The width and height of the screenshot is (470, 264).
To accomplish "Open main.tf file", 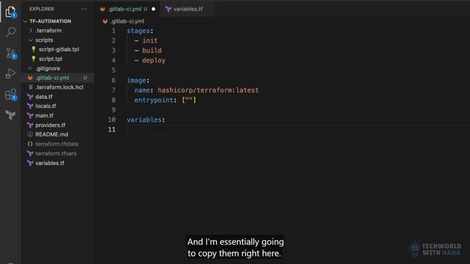I will [x=44, y=116].
